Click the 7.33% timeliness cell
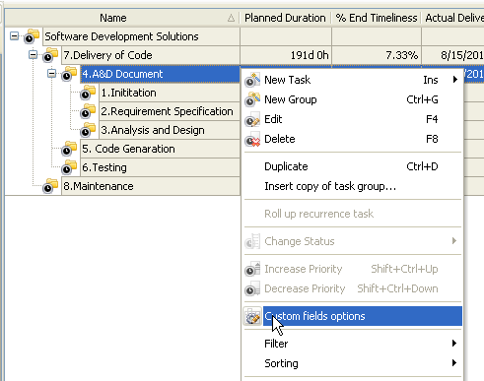The image size is (484, 381). coord(377,55)
